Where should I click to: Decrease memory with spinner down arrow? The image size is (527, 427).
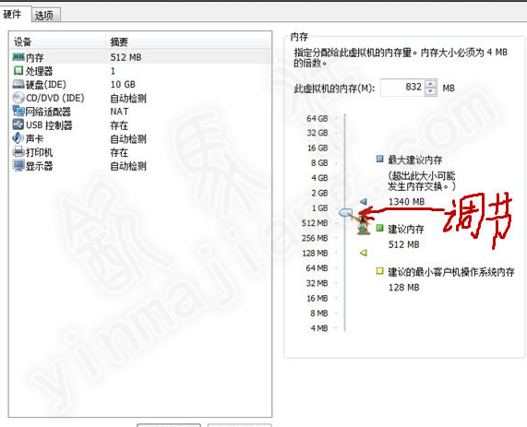click(430, 91)
